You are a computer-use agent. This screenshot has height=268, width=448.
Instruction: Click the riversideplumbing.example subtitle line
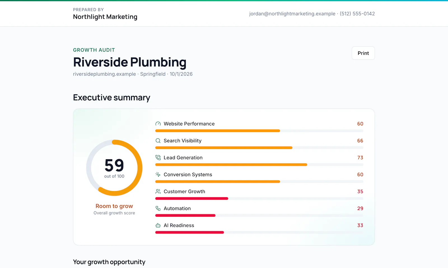point(133,74)
